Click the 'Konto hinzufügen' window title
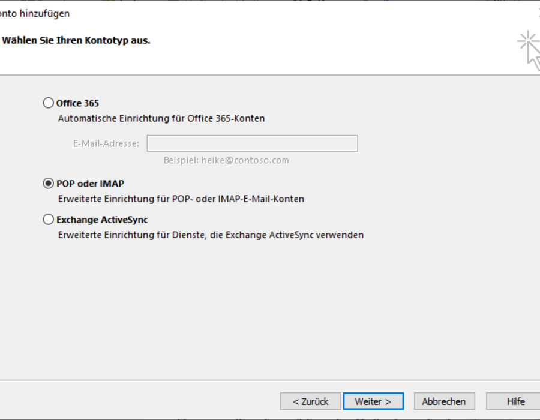The width and height of the screenshot is (540, 420). click(x=34, y=13)
